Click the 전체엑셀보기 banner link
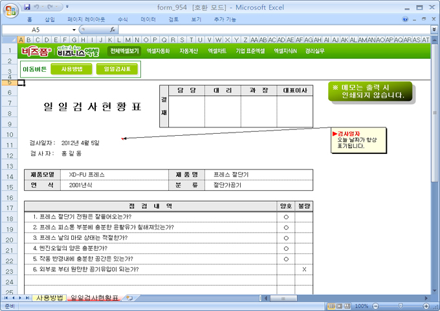 pyautogui.click(x=124, y=51)
